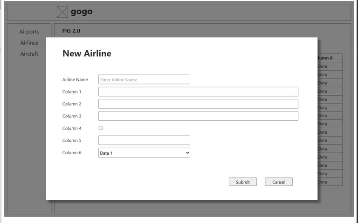
Task: Click the Column 3 form label
Action: coord(72,116)
